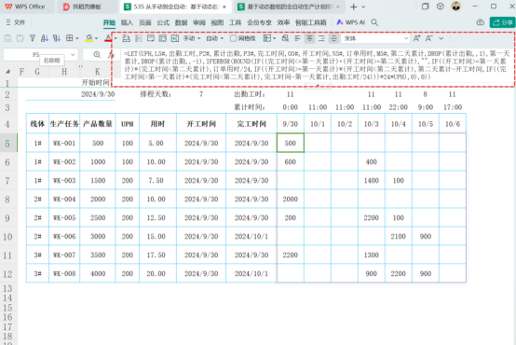Click the ascending sort icon
516x345 pixels.
(45, 38)
